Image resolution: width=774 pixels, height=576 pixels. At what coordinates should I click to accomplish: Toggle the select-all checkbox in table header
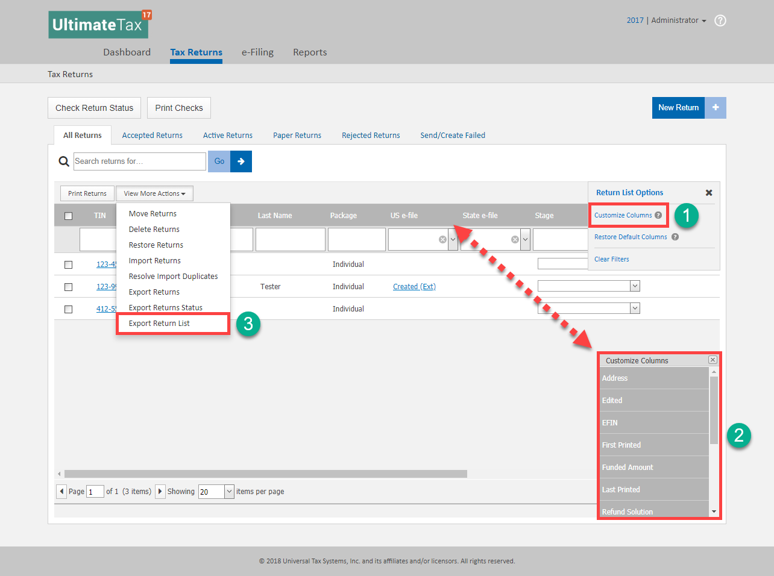(68, 216)
